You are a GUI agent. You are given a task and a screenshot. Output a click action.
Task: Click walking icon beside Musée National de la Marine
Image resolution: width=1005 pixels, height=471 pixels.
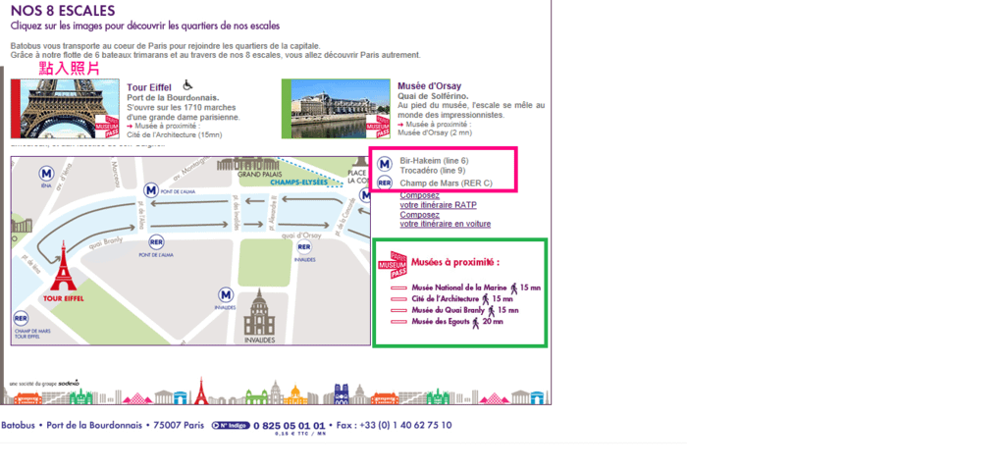click(x=514, y=288)
